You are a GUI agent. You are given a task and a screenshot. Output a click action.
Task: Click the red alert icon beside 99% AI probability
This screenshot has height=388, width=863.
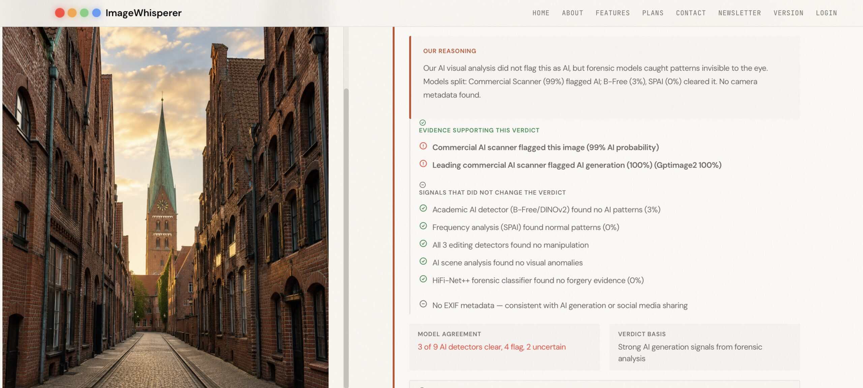(x=423, y=146)
